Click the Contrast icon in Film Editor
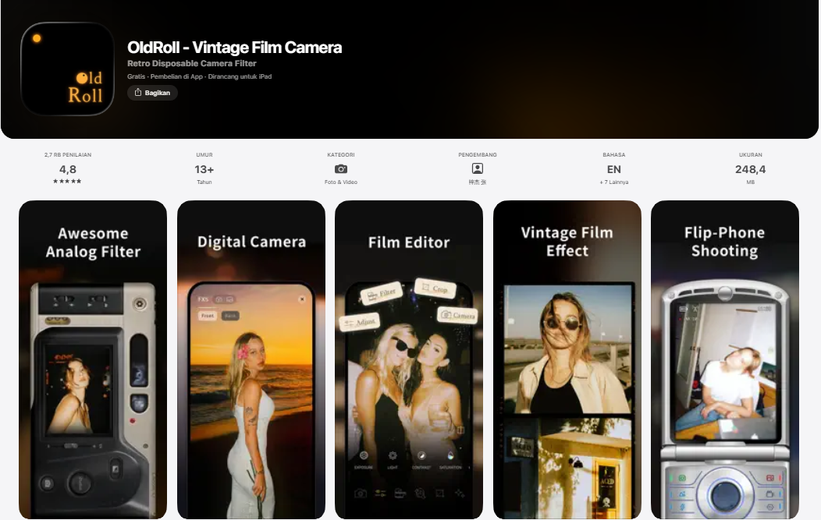Image resolution: width=821 pixels, height=520 pixels. (421, 455)
